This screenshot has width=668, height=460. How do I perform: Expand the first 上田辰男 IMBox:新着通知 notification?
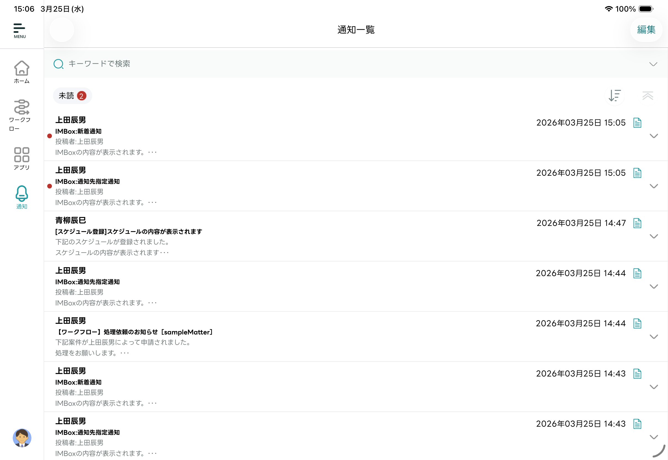654,136
